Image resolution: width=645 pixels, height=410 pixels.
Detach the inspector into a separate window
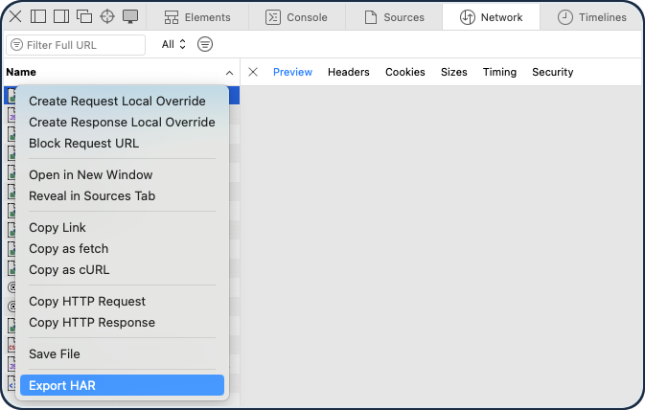coord(83,16)
